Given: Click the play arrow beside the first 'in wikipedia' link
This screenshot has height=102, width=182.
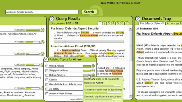Looking at the screenshot, I should click(x=42, y=30).
